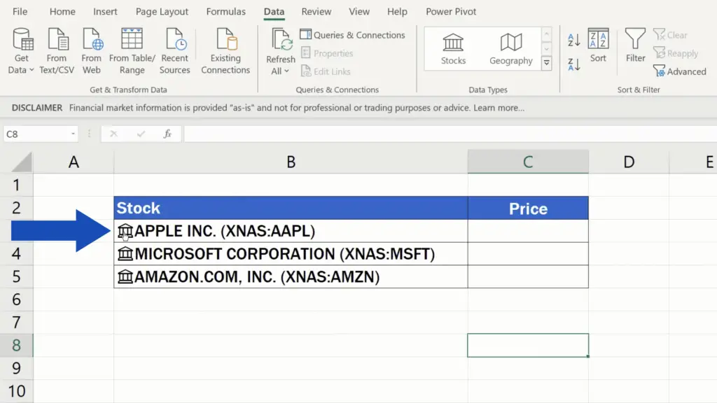
Task: Apply the Stocks data type
Action: pos(453,49)
